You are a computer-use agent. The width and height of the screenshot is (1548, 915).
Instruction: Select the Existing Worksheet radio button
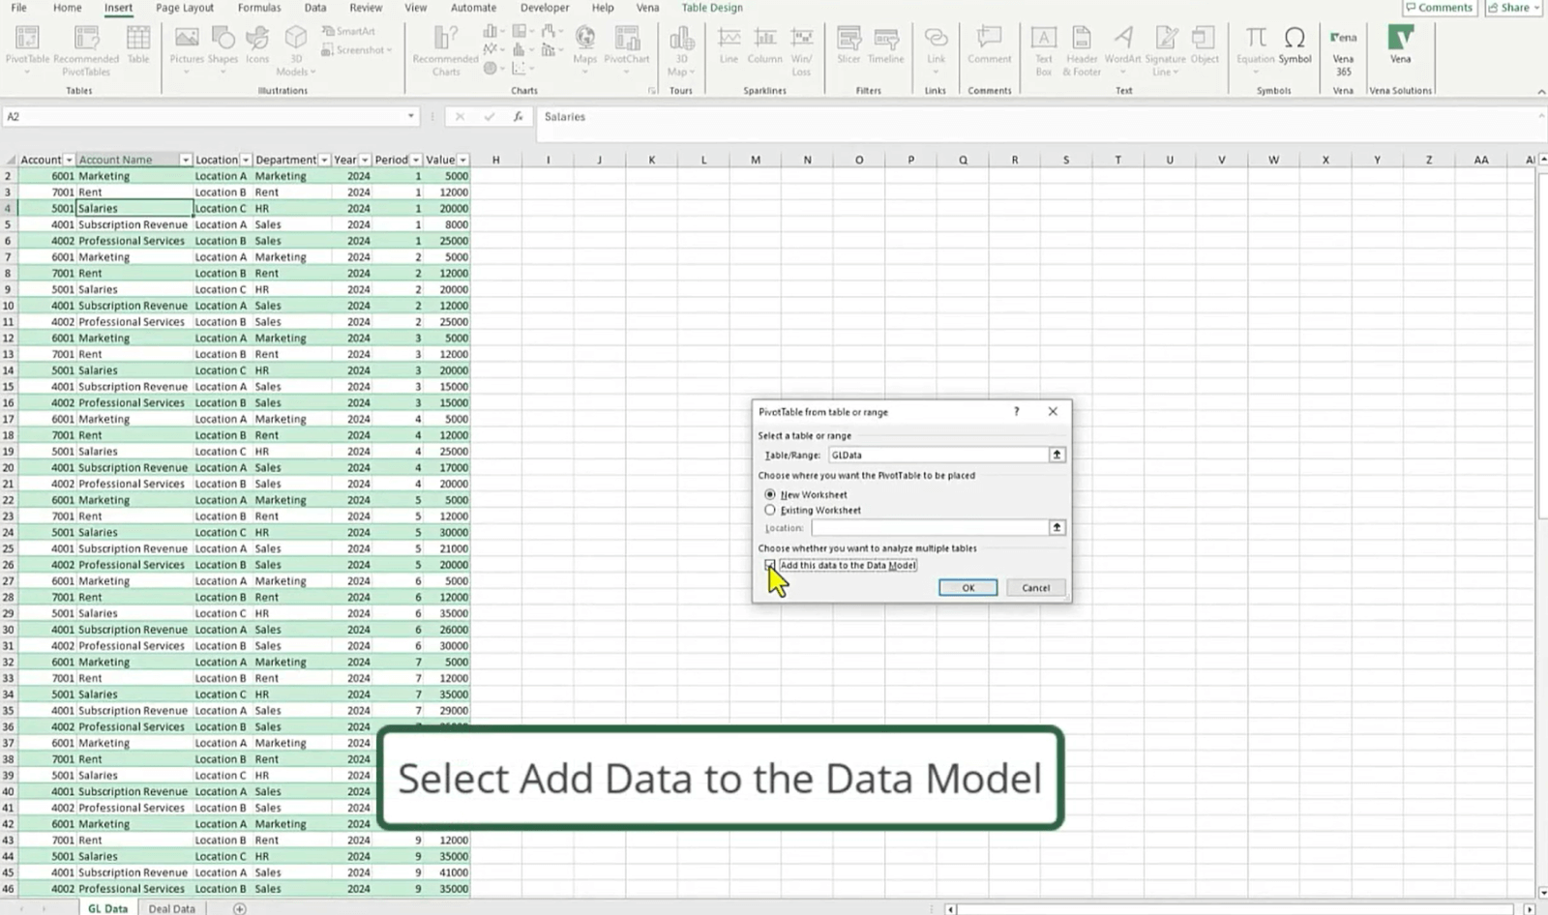point(770,510)
